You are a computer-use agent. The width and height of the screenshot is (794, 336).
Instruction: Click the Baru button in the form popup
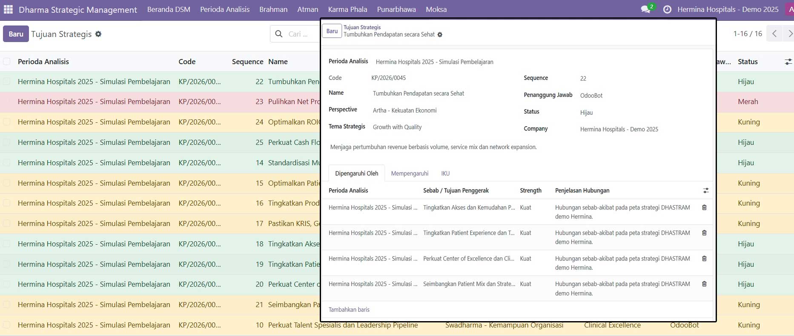click(332, 31)
